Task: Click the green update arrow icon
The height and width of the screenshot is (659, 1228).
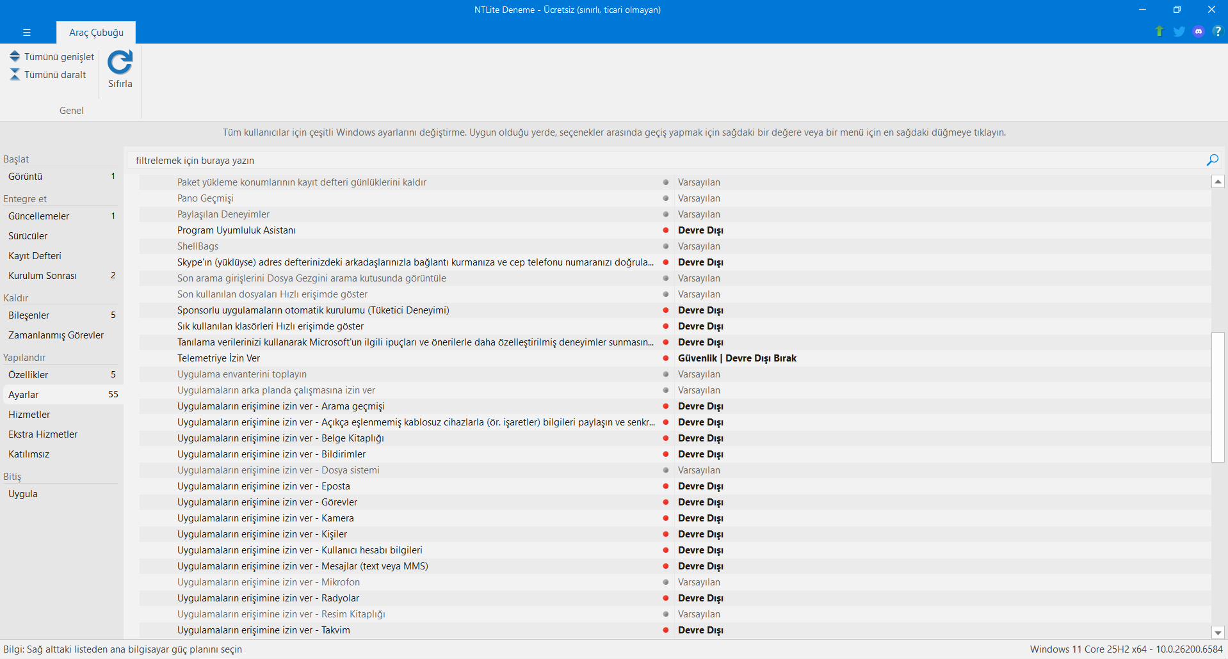Action: [1159, 31]
